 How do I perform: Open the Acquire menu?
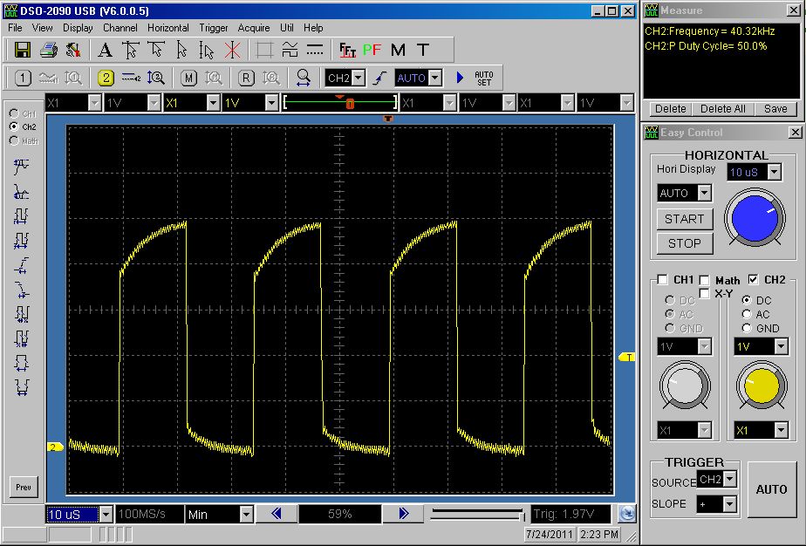pos(254,28)
